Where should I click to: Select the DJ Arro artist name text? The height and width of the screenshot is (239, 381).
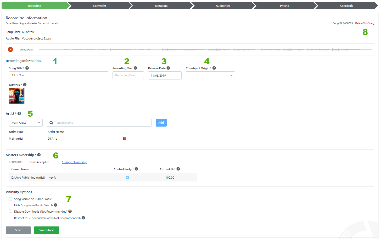click(x=52, y=139)
